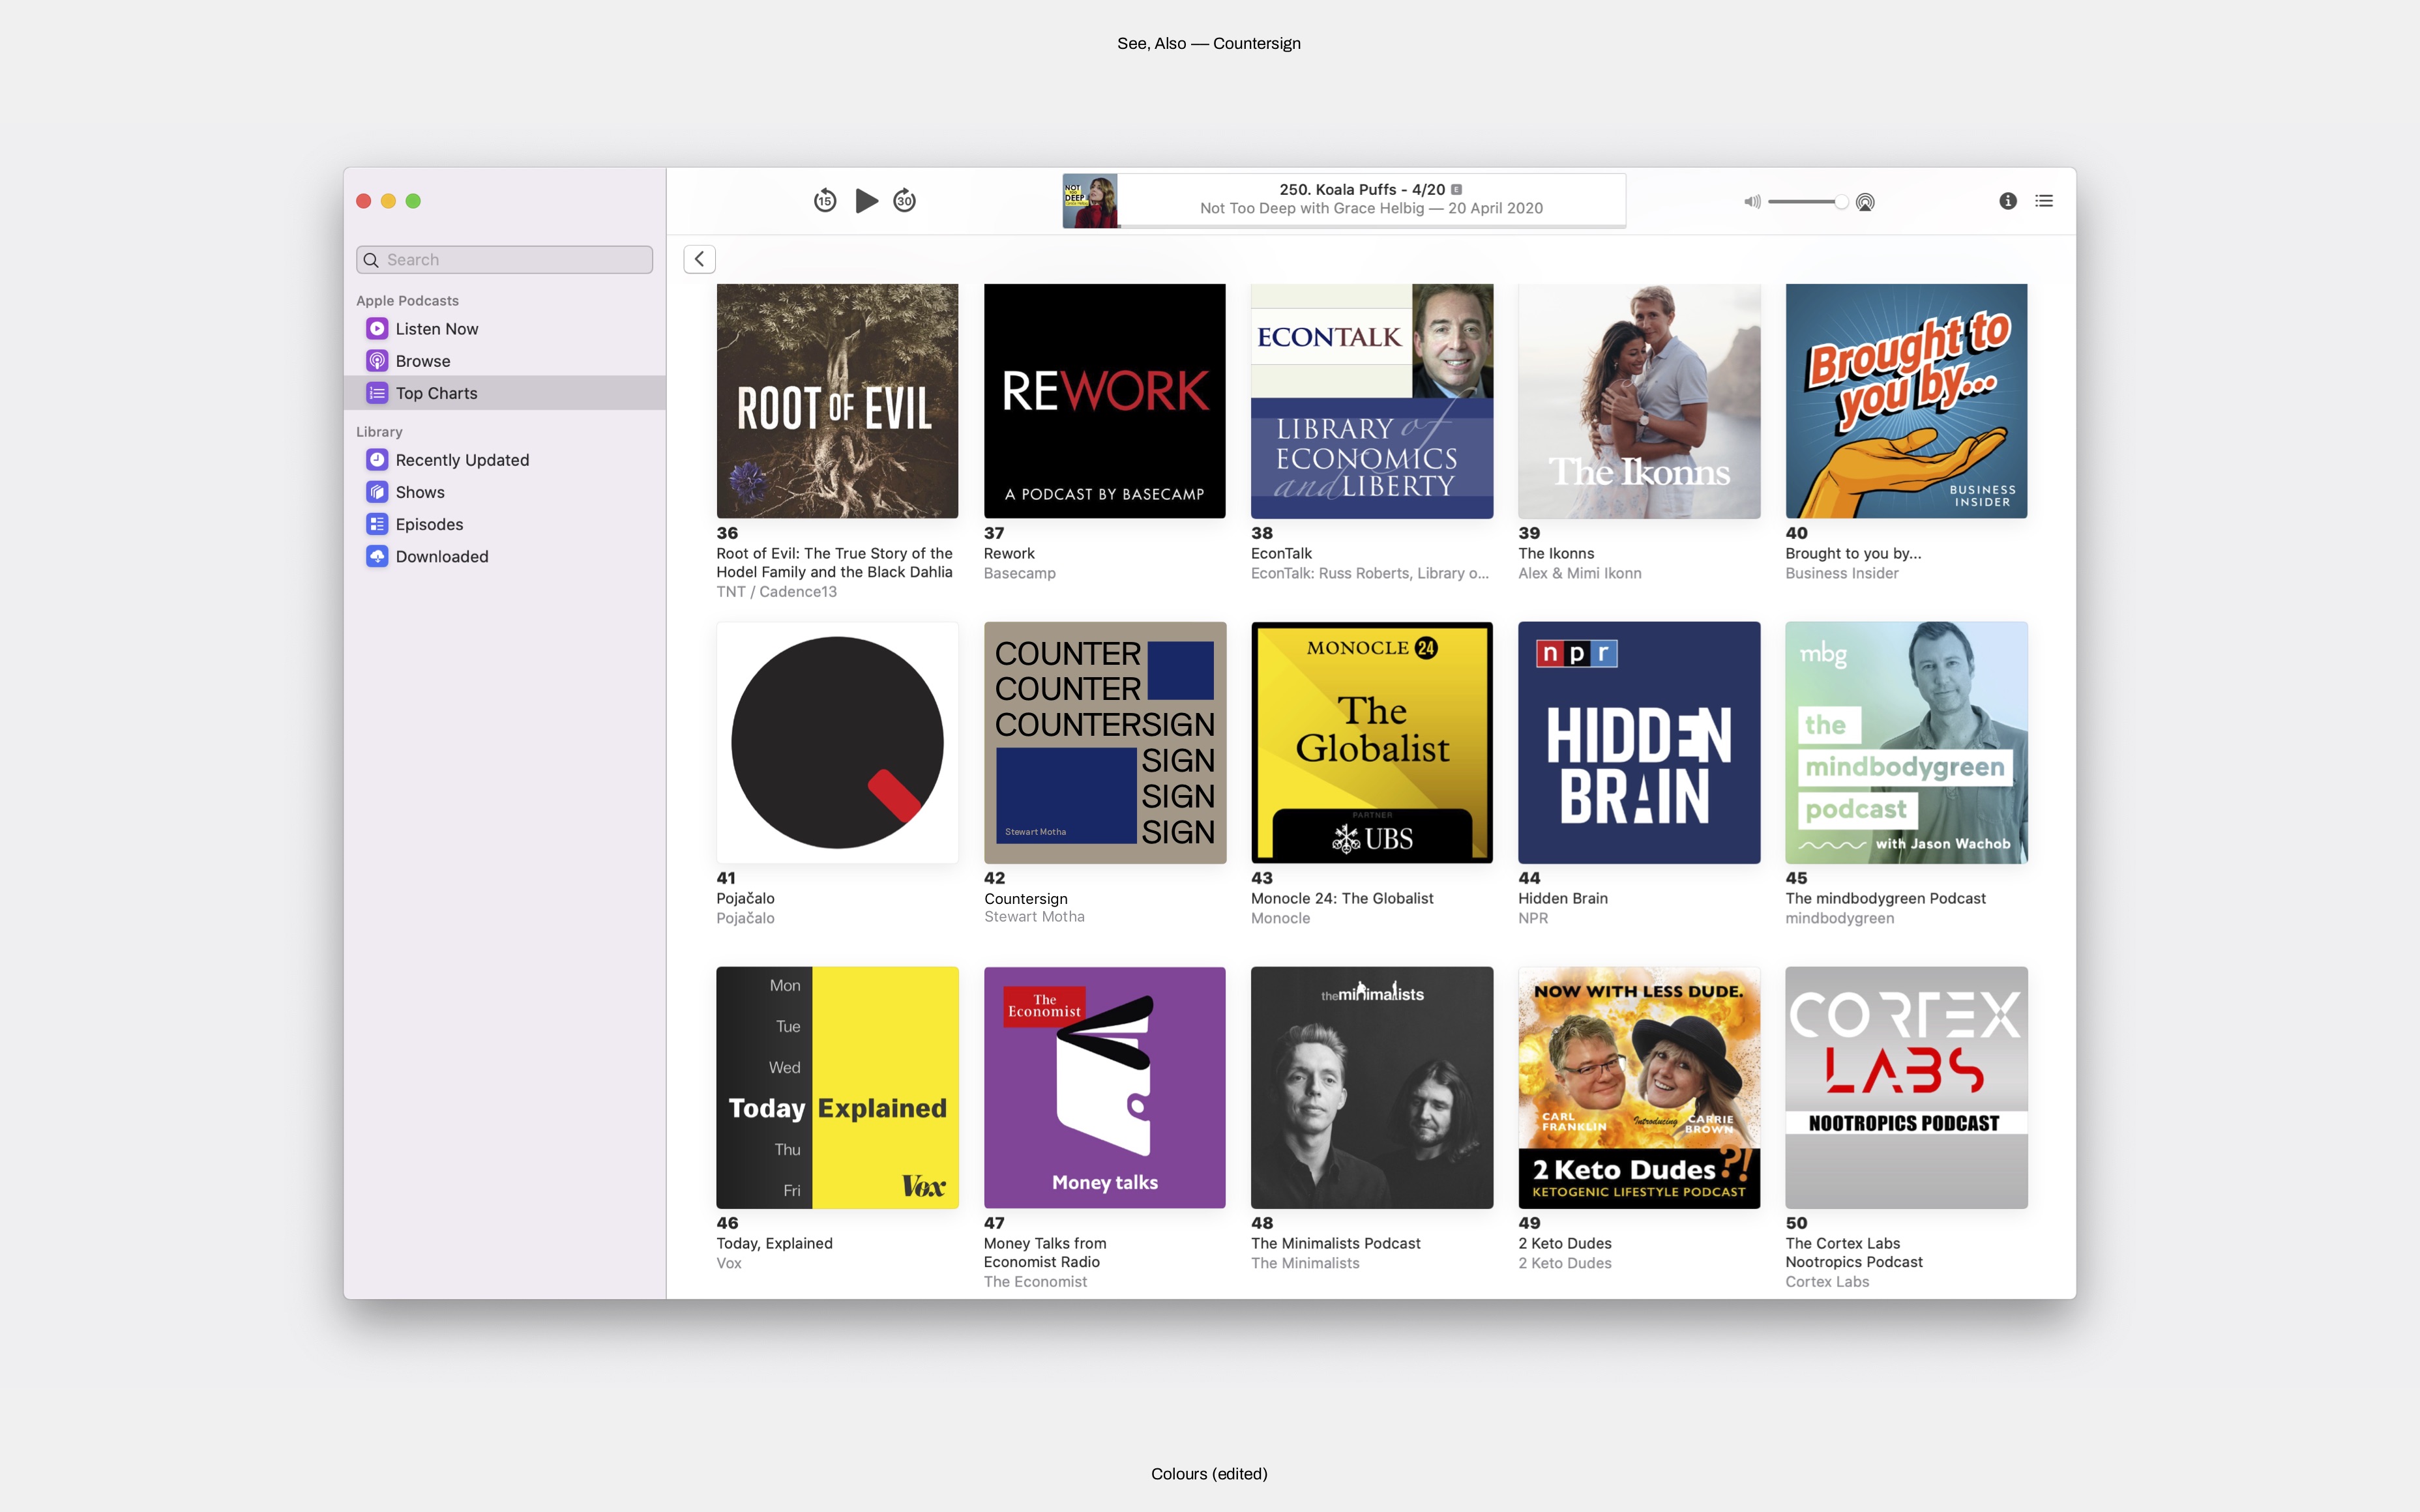Click Monocle 24: The Globalist title
This screenshot has width=2420, height=1512.
pyautogui.click(x=1342, y=898)
